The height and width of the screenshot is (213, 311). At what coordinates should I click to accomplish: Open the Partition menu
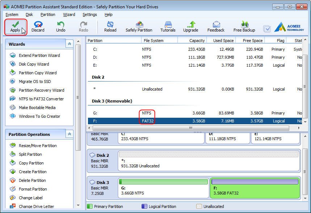tap(48, 14)
